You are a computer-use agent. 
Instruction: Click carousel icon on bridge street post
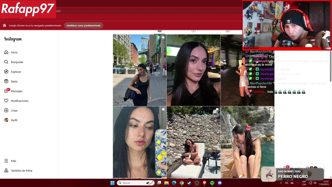point(163,37)
